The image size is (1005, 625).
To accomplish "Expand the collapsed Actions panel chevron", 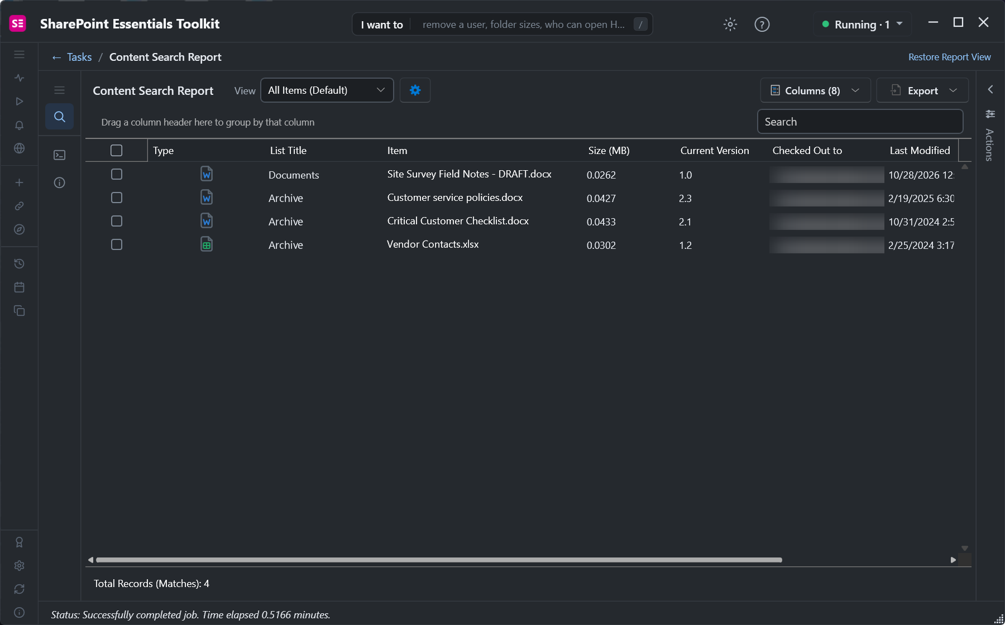I will pyautogui.click(x=990, y=89).
